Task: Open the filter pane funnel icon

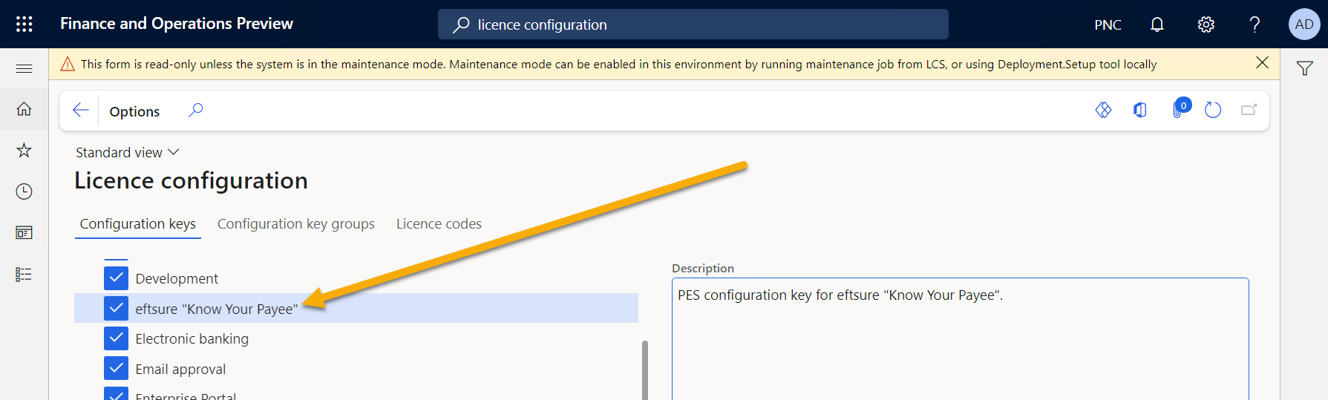Action: [1304, 68]
